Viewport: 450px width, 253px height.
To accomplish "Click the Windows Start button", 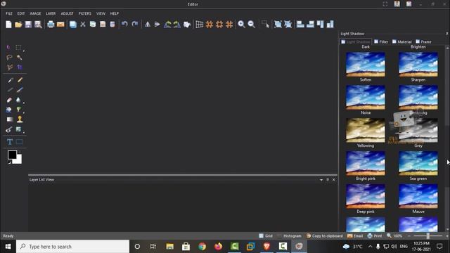I will (x=8, y=247).
